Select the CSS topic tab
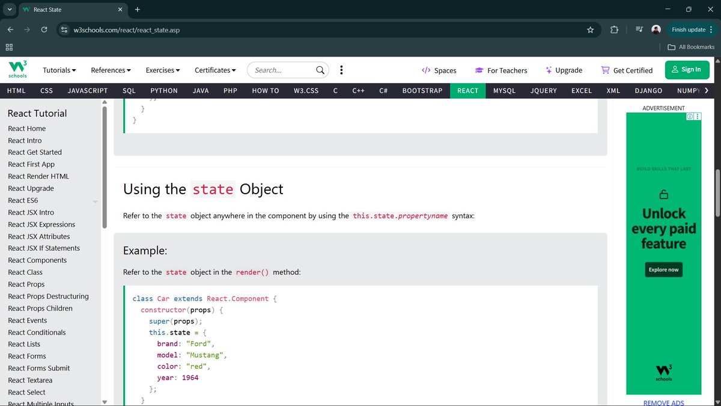 (46, 91)
